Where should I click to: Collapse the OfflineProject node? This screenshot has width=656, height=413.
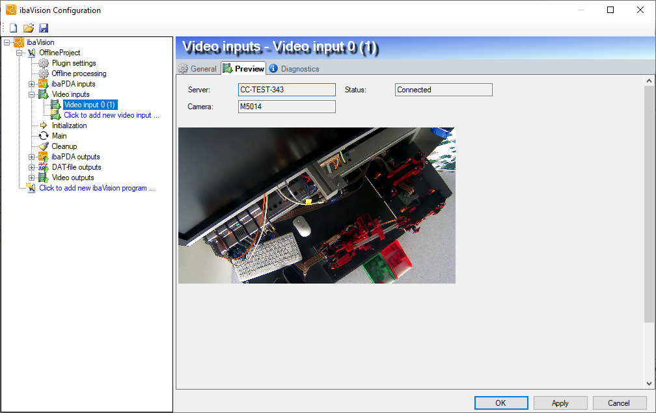coord(20,53)
